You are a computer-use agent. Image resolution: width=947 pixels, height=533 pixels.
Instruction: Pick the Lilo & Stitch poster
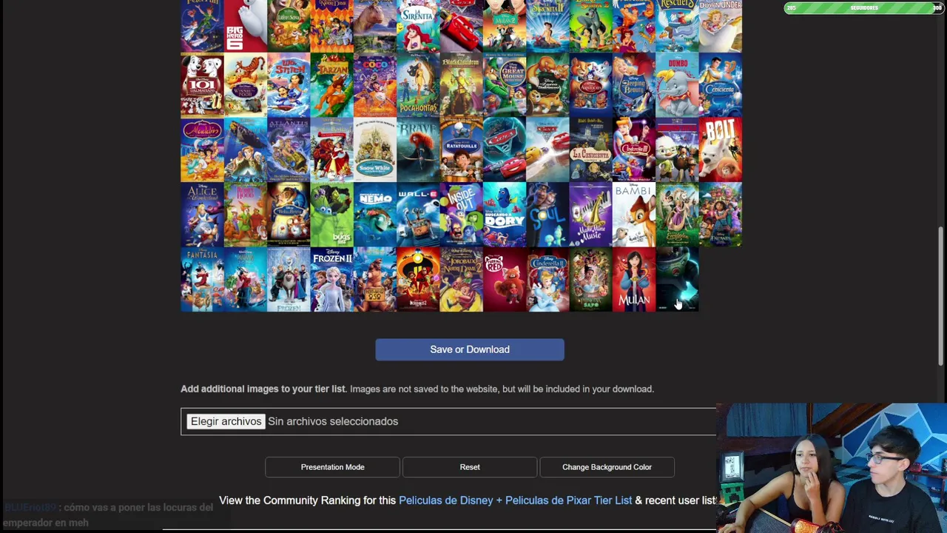[289, 85]
